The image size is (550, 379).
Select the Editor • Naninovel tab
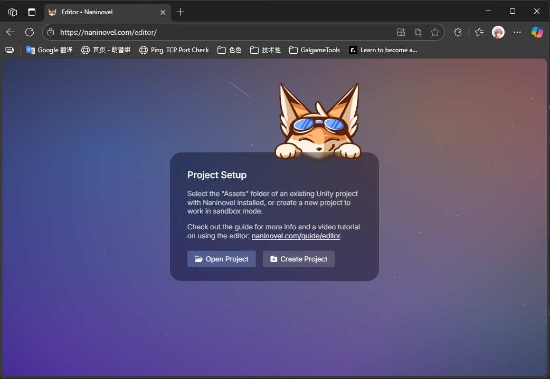coord(100,12)
